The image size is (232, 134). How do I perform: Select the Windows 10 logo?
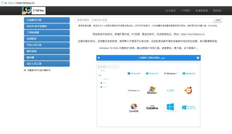click(x=134, y=73)
